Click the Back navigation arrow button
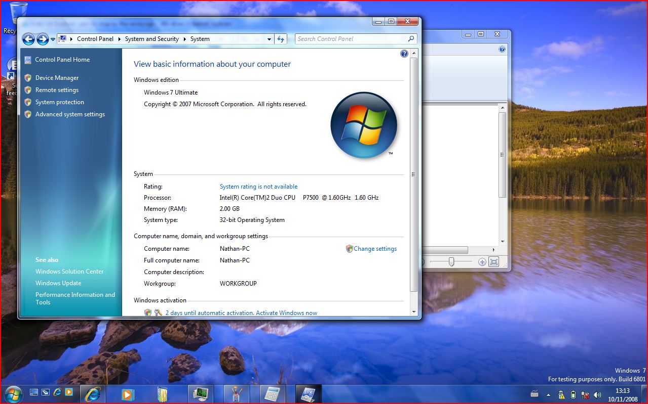Viewport: 648px width, 404px height. click(28, 39)
